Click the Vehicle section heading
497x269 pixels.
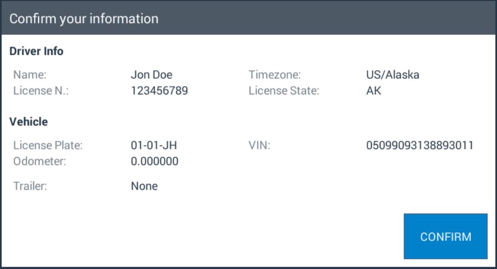[29, 122]
